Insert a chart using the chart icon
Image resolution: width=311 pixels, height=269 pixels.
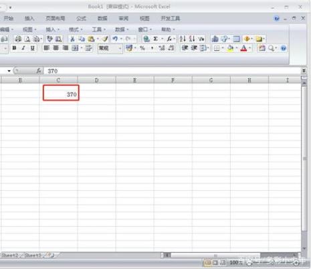[215, 39]
